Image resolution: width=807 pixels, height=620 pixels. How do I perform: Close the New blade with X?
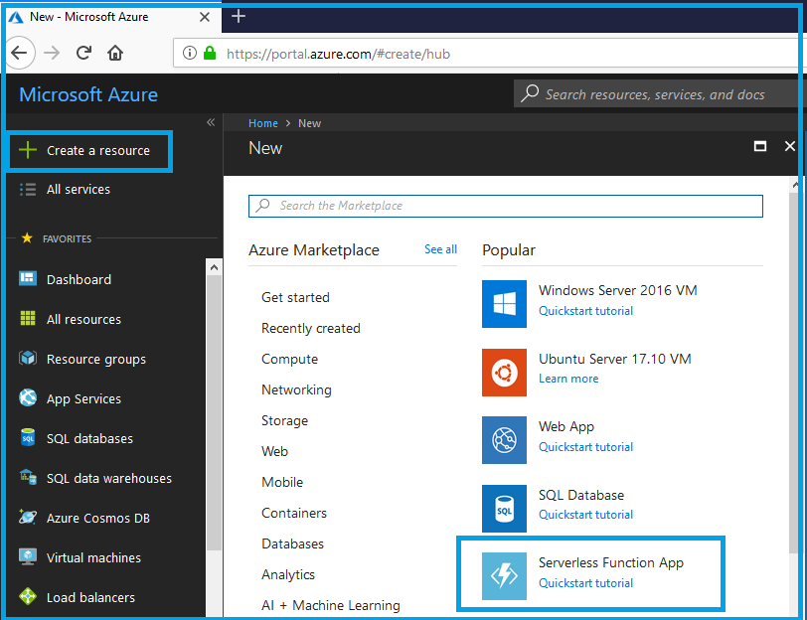789,146
